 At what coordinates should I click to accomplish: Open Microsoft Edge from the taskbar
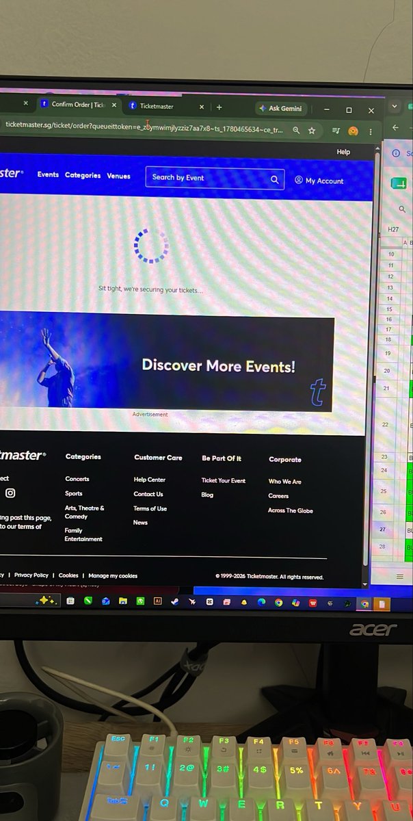[x=261, y=603]
